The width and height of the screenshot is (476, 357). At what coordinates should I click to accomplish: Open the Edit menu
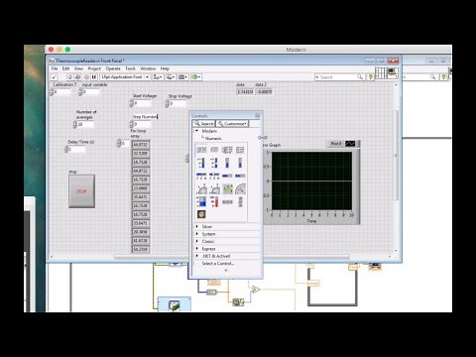[65, 68]
